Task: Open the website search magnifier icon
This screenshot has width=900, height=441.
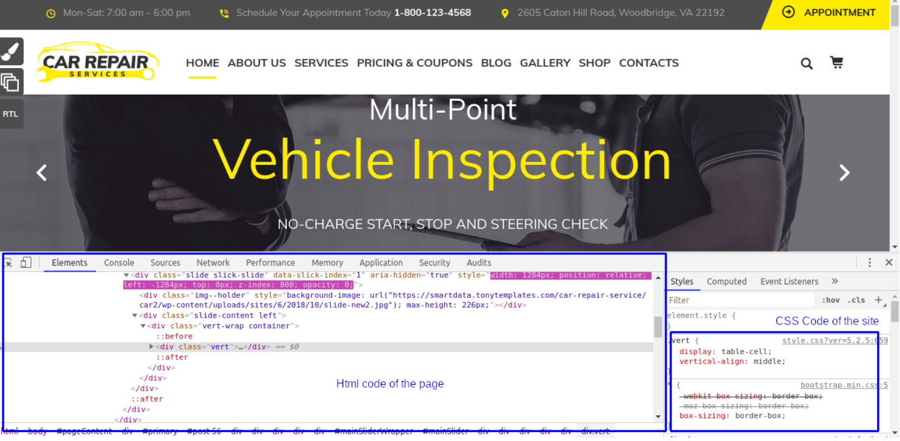Action: [806, 63]
